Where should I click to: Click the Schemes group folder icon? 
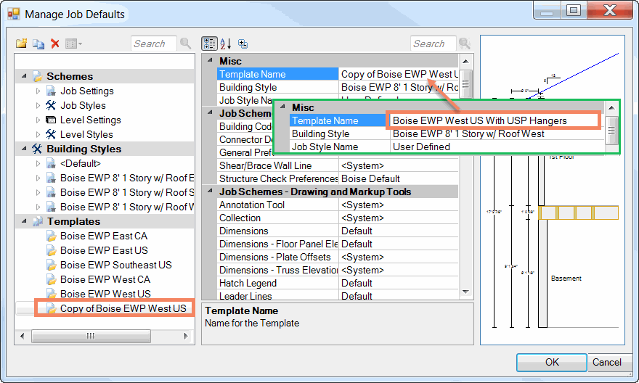(x=38, y=76)
